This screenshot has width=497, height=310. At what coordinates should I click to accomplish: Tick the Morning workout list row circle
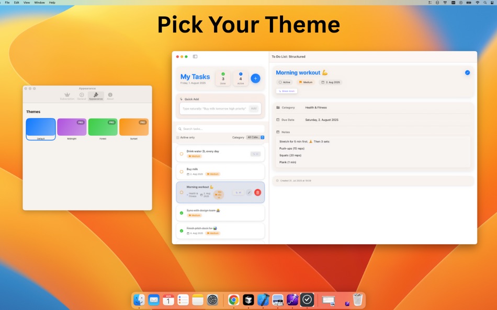tap(182, 193)
